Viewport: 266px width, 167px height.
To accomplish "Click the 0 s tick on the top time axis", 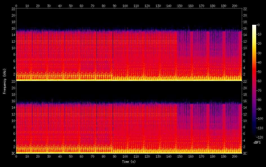I will coord(16,6).
